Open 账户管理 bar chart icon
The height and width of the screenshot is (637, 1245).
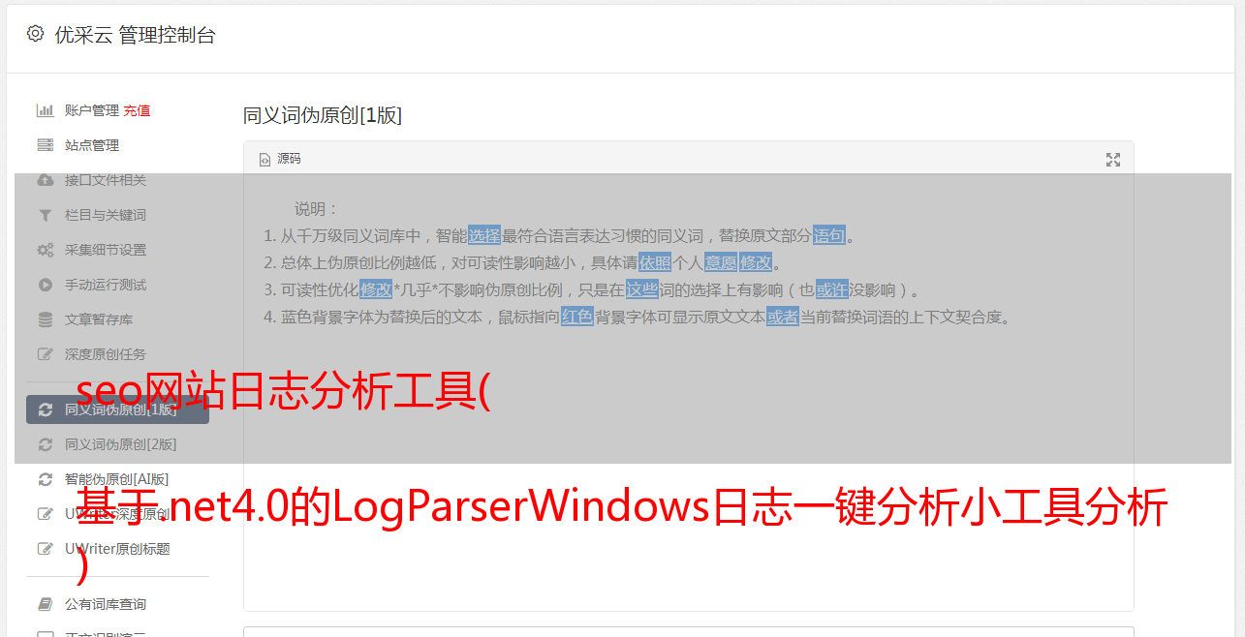pos(45,110)
